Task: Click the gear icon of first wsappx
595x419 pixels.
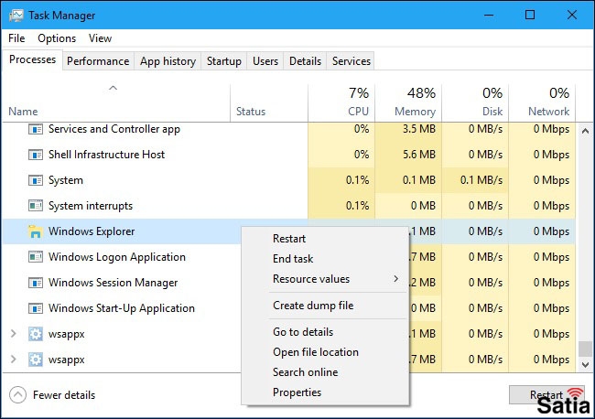Action: click(x=36, y=334)
